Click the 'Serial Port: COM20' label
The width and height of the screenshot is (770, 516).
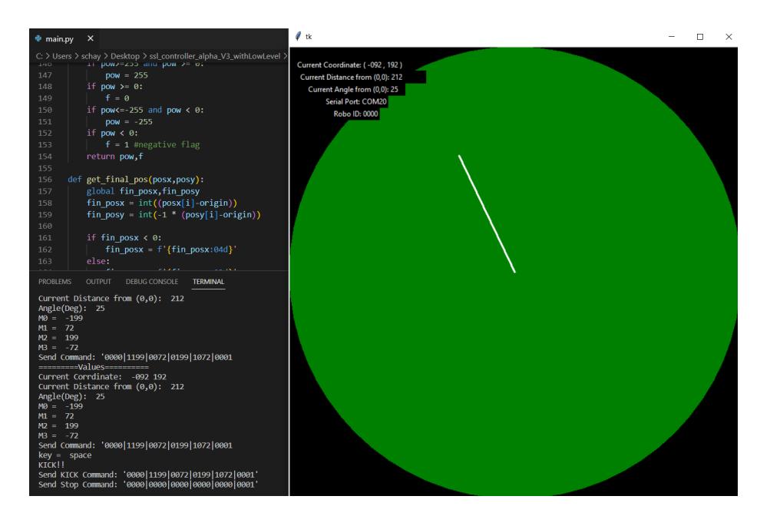point(355,101)
